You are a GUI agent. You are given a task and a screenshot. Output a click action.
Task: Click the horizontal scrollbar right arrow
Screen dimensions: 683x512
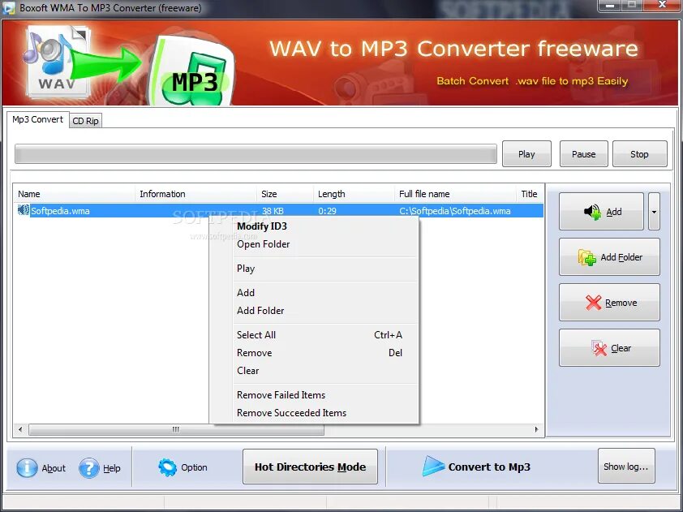pos(537,430)
